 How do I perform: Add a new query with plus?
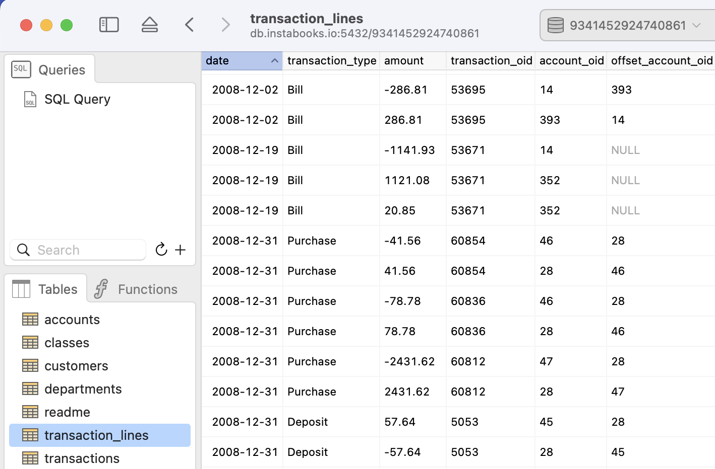(x=181, y=250)
